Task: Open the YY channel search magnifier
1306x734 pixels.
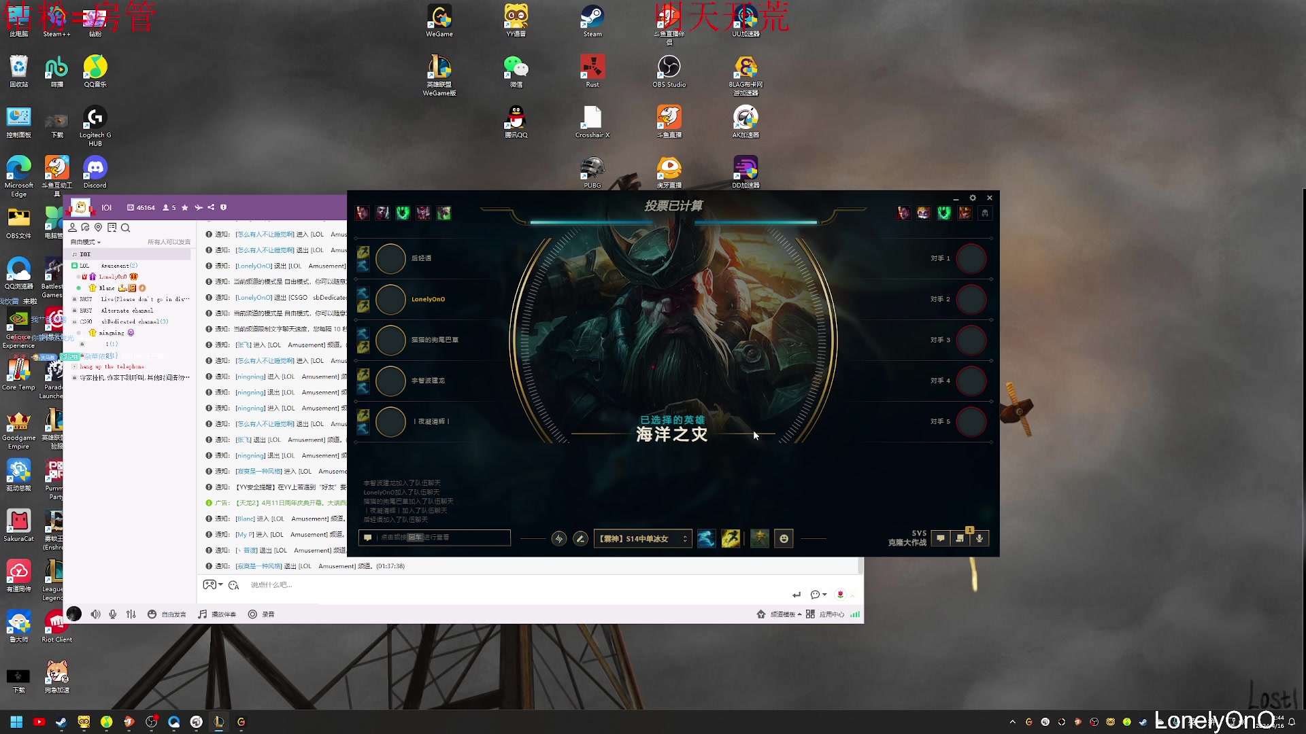Action: tap(125, 228)
